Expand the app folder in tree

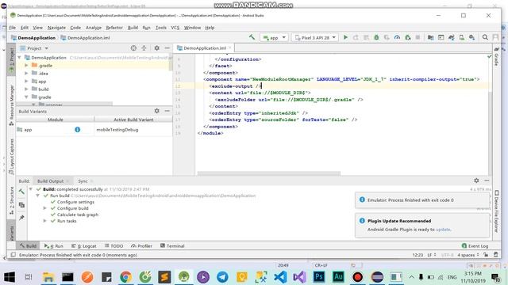(26, 81)
